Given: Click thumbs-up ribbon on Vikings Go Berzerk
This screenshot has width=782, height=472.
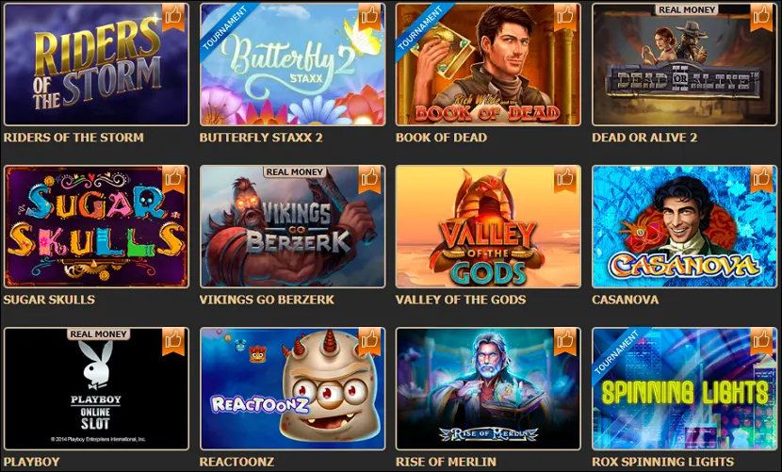Looking at the screenshot, I should pos(369,180).
